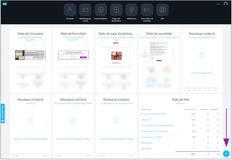
Task: Open the newsletter preview thumbnail
Action: pyautogui.click(x=159, y=52)
